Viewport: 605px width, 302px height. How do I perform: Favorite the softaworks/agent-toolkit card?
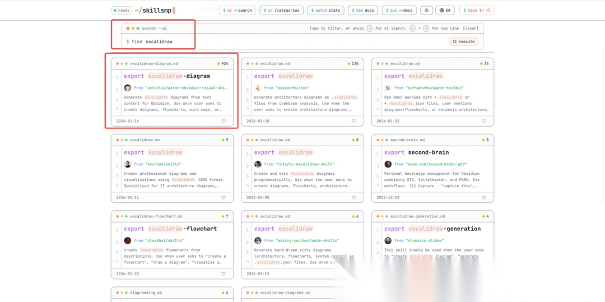coord(484,121)
